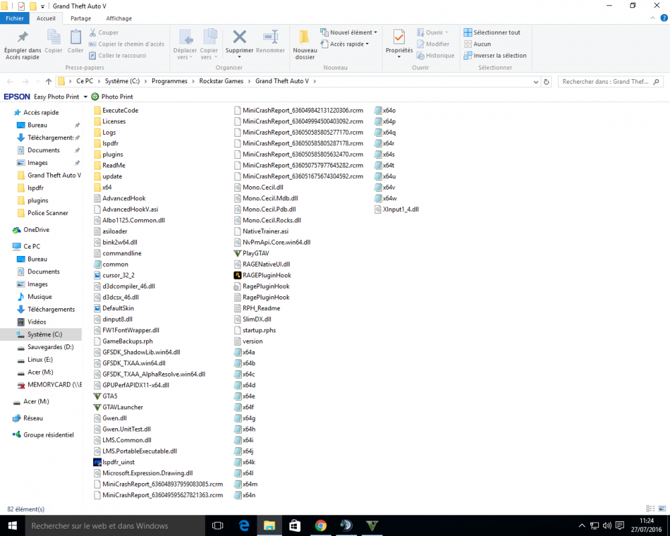Viewport: 670px width, 536px height.
Task: Click the Couper scissors option
Action: click(x=104, y=32)
